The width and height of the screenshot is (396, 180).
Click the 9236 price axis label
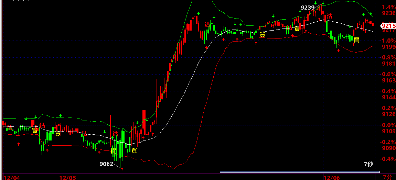[389, 13]
